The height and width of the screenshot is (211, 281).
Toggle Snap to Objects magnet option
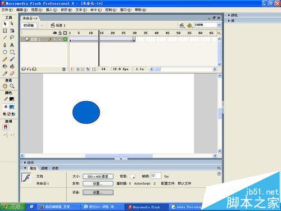point(6,128)
